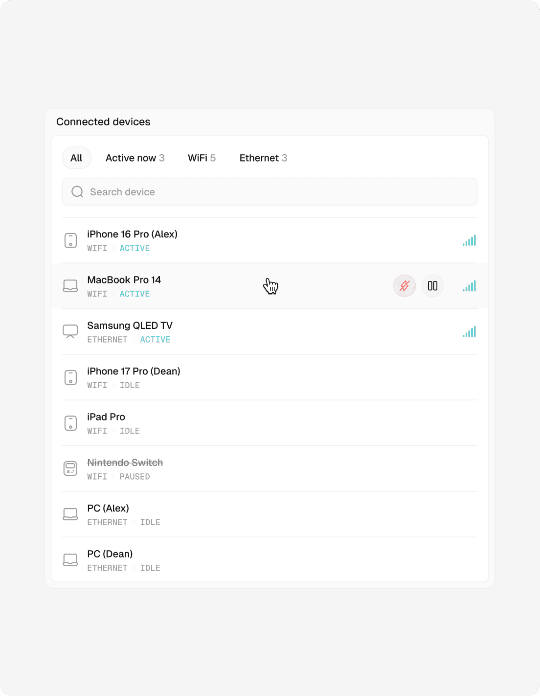Select iPhone 16 Pro (Alex) device name
This screenshot has width=540, height=696.
133,234
